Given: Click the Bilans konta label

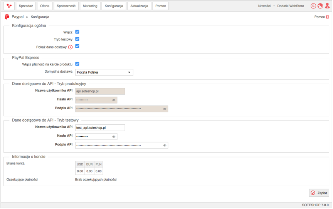Looking at the screenshot, I should 15,163.
